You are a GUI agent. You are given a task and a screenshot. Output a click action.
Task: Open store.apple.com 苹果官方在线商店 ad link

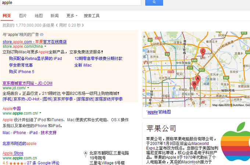[x=35, y=42]
